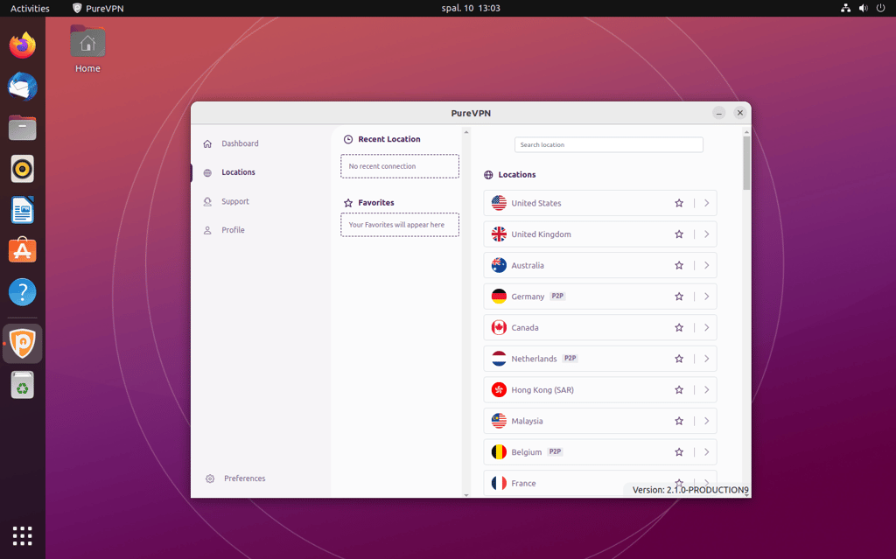Click the Support headset icon
The width and height of the screenshot is (896, 559).
point(207,201)
